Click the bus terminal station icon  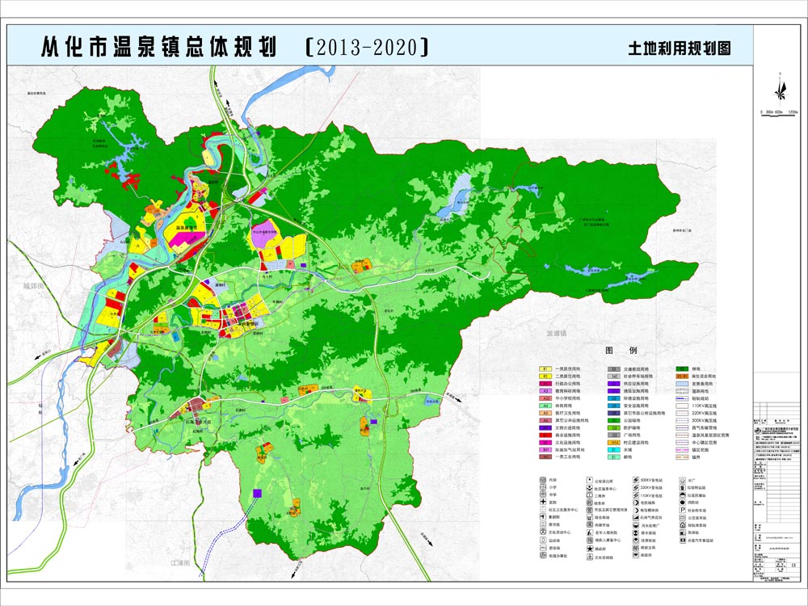point(683,518)
